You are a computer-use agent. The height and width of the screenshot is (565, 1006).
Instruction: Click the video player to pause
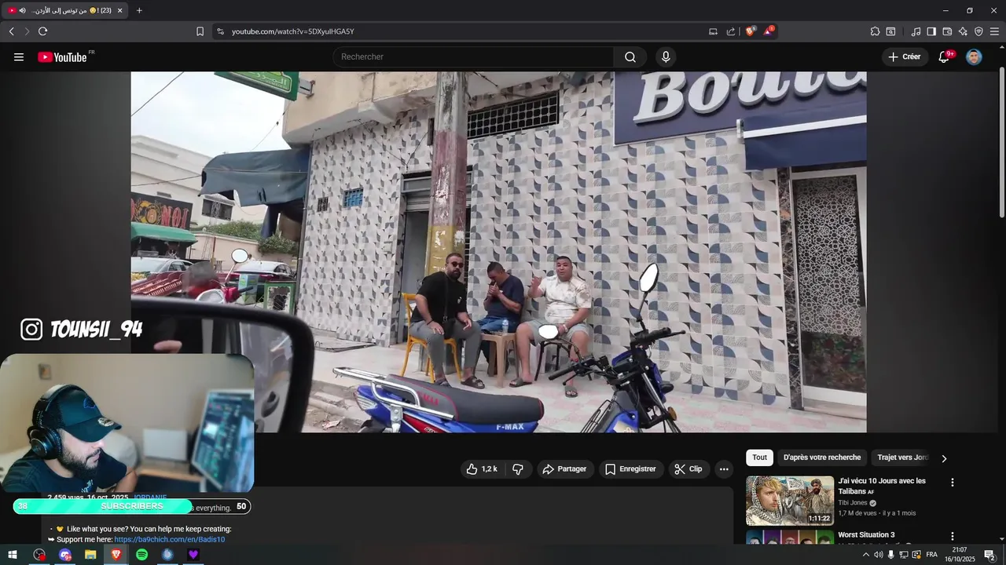point(498,252)
